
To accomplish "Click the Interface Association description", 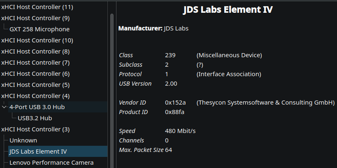I will (x=229, y=74).
